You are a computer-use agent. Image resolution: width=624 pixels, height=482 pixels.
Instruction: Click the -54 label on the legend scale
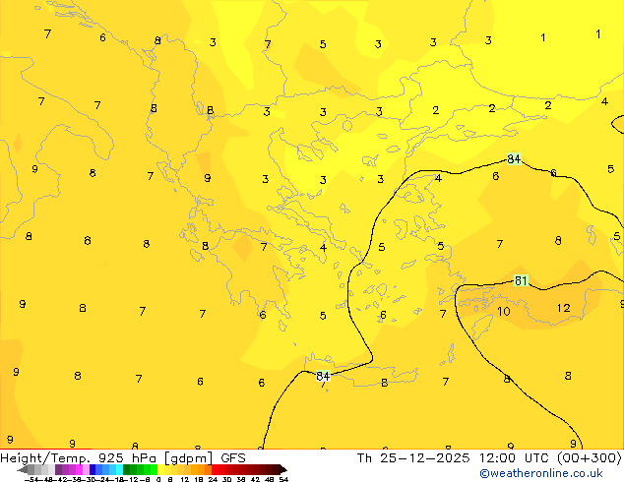[31, 479]
